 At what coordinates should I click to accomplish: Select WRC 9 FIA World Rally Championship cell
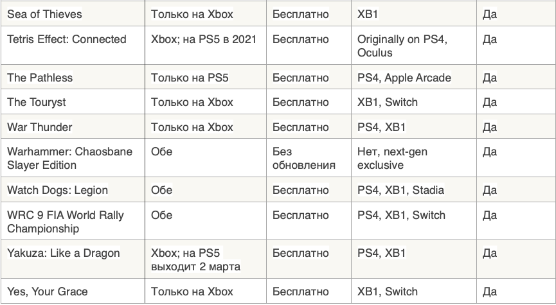tap(65, 222)
